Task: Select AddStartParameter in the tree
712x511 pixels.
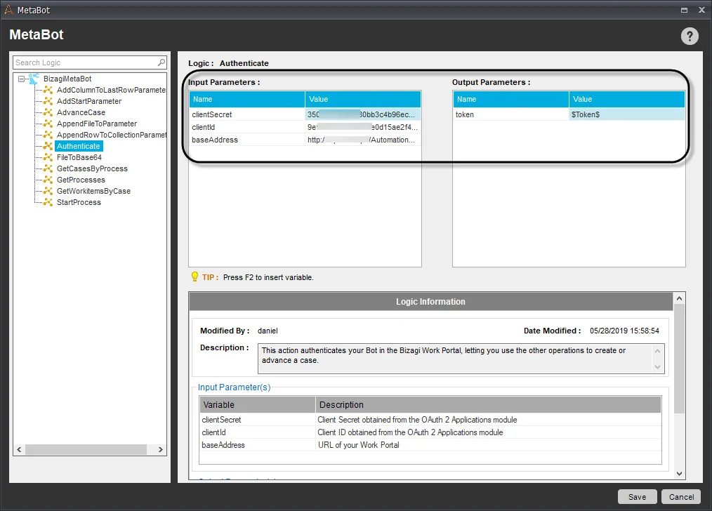Action: coord(89,101)
